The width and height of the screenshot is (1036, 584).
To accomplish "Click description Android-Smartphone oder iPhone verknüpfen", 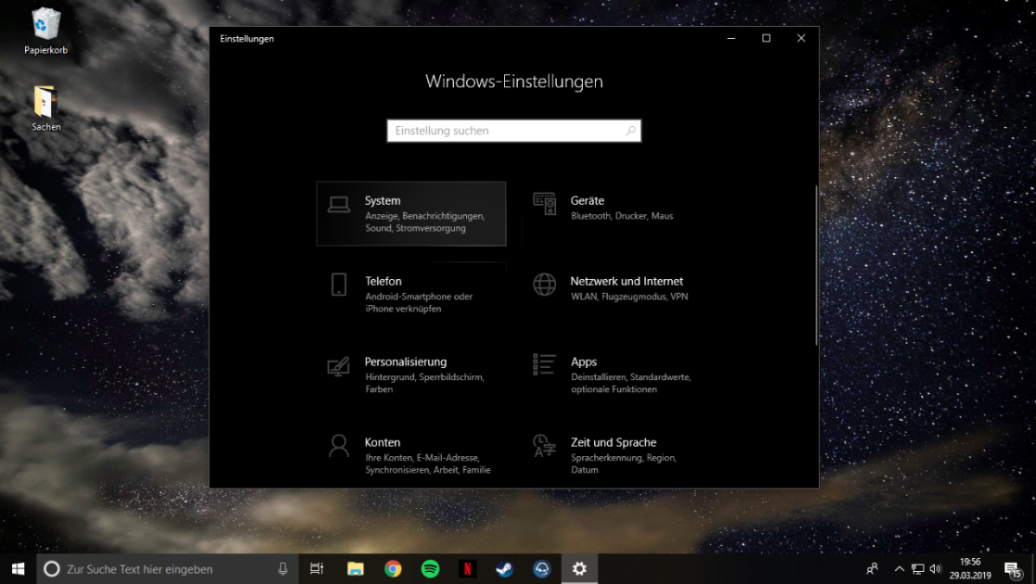I will point(419,302).
